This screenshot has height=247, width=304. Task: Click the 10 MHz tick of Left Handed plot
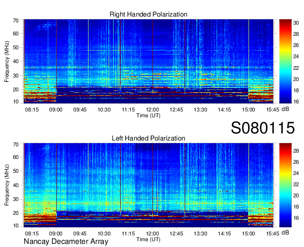coord(16,226)
